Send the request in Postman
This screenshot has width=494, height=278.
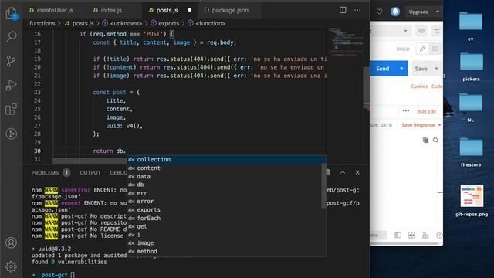point(383,69)
